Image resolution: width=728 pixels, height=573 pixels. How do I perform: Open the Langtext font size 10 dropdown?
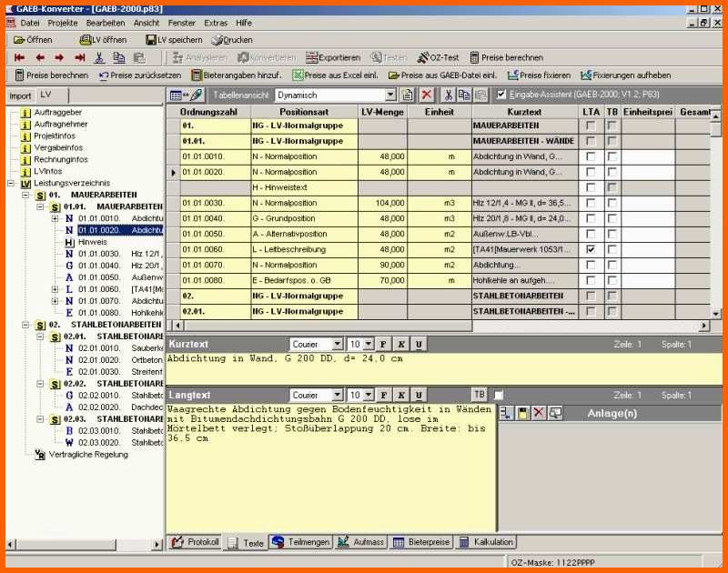(369, 396)
